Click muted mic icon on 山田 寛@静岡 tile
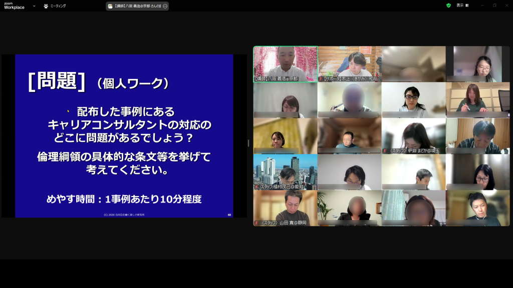 tap(256, 223)
